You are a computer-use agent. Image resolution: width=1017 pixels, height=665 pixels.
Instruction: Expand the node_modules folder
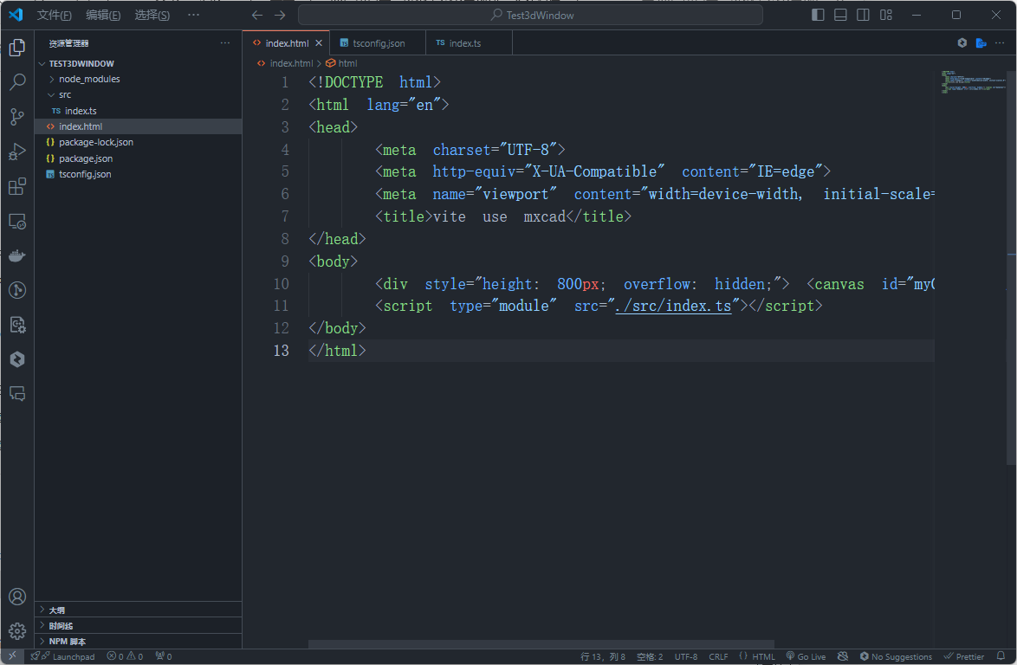[x=88, y=79]
